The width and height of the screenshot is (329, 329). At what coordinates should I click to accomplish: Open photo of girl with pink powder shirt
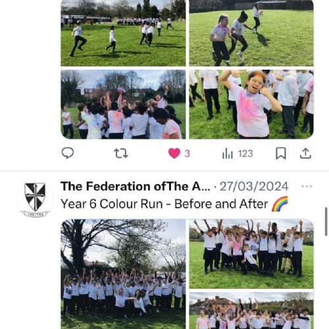[x=251, y=105]
